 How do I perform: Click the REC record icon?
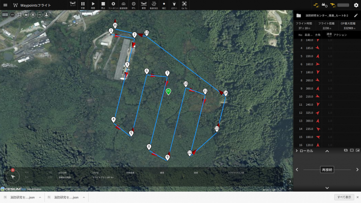(164, 5)
